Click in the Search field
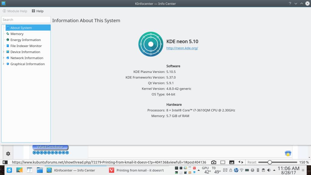Screen dimensions: 311x175 (26, 20)
